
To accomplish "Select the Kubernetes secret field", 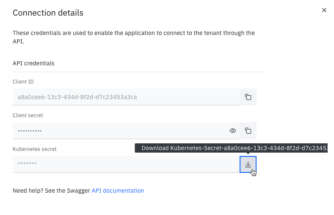I will tap(126, 164).
